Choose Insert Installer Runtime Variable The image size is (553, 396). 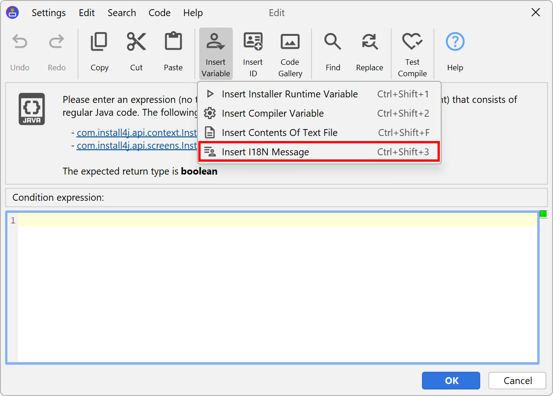(x=289, y=94)
